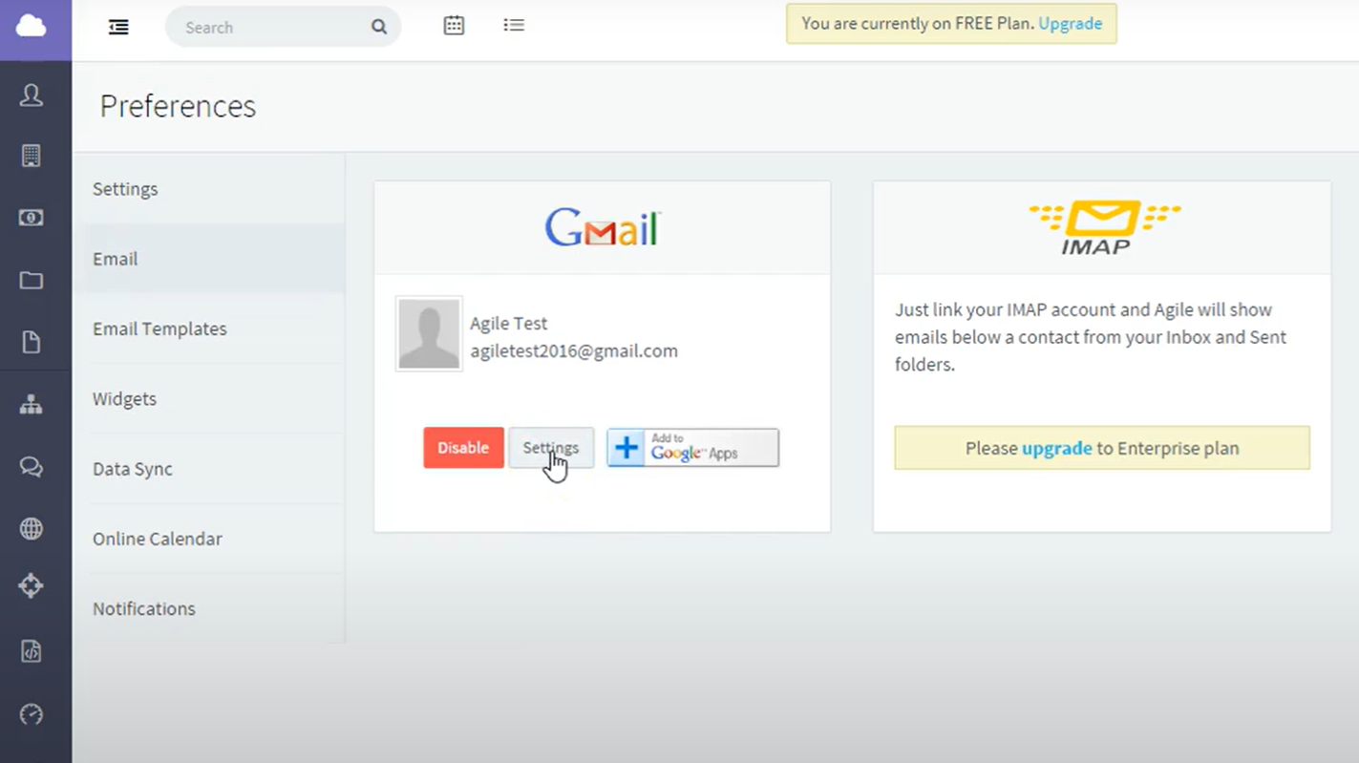Click the agiletest2016@gmail.com address
1359x763 pixels.
(574, 350)
